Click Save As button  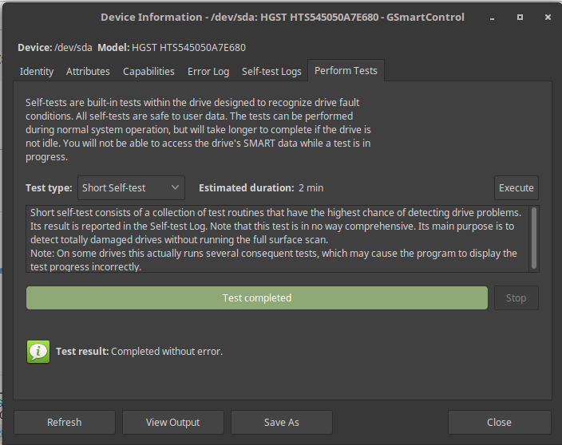282,423
